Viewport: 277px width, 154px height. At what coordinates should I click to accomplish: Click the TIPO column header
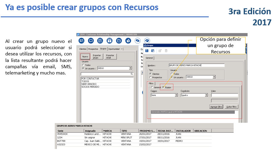coord(130,131)
